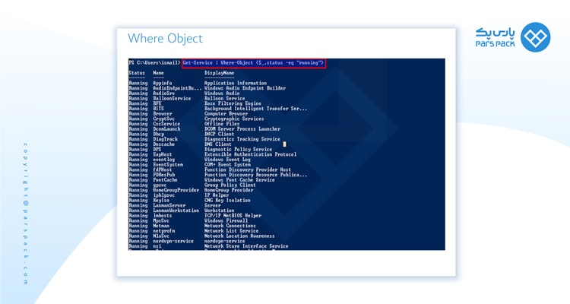Select the 'Windows Firewall' display name
This screenshot has width=570, height=304.
coord(226,220)
